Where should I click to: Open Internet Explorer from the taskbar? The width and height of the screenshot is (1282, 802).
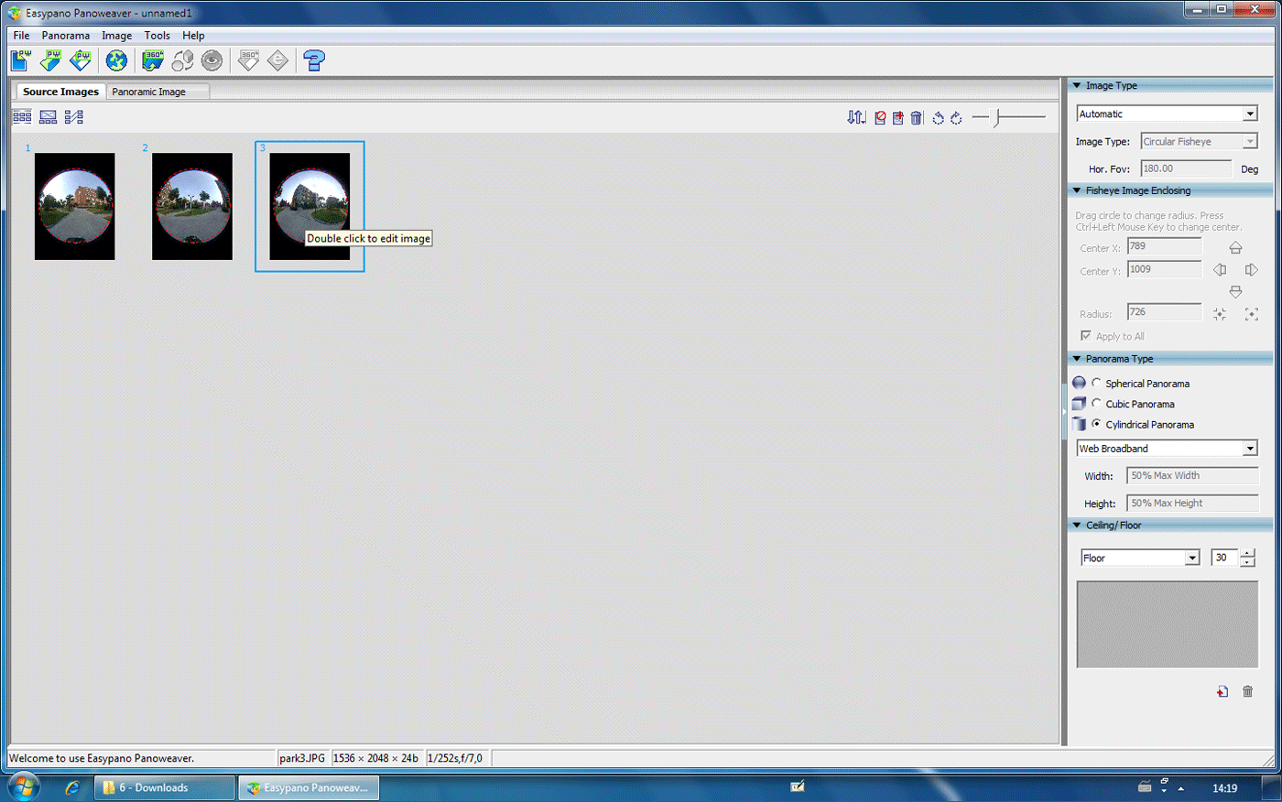tap(72, 787)
